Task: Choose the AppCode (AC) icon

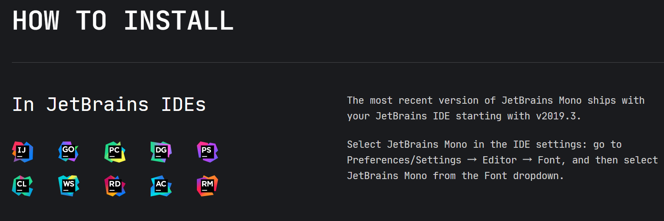Action: (161, 186)
